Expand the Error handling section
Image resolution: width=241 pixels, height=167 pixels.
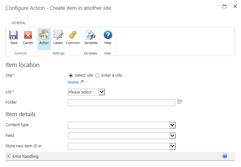pyautogui.click(x=8, y=156)
